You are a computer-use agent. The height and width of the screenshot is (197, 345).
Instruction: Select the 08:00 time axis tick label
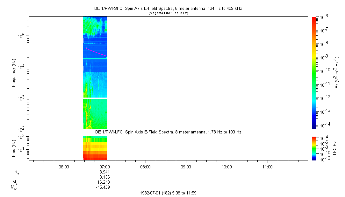click(x=145, y=166)
